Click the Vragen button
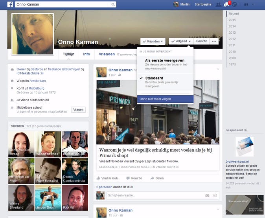 [x=78, y=110]
